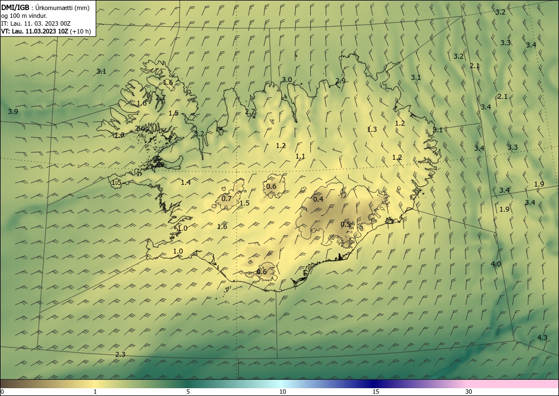Click the 2.3 value near the bottom edge

pos(121,354)
